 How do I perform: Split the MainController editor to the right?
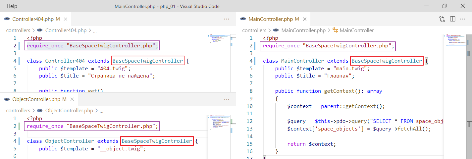click(x=452, y=19)
